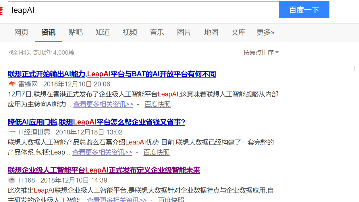
Task: Open the 贴吧 tab
Action: point(76,32)
